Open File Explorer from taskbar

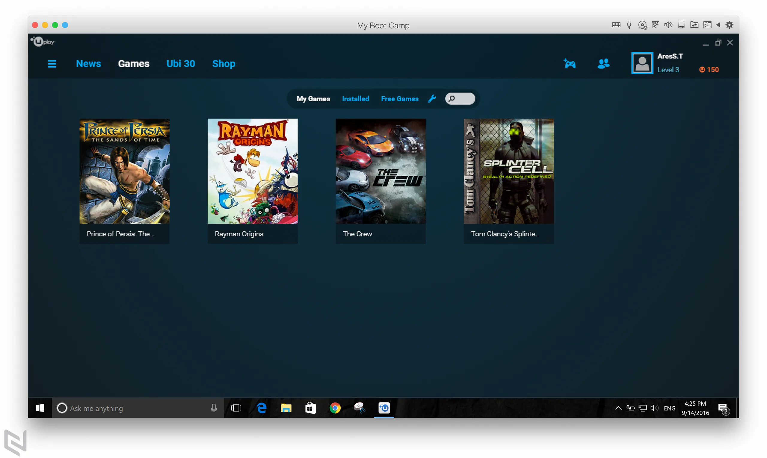[286, 408]
